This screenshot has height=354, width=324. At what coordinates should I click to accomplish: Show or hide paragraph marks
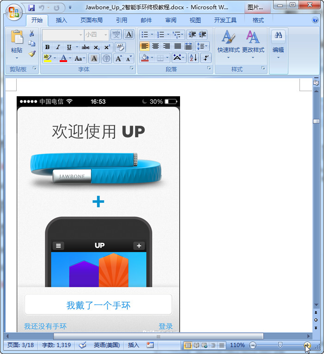pyautogui.click(x=206, y=58)
